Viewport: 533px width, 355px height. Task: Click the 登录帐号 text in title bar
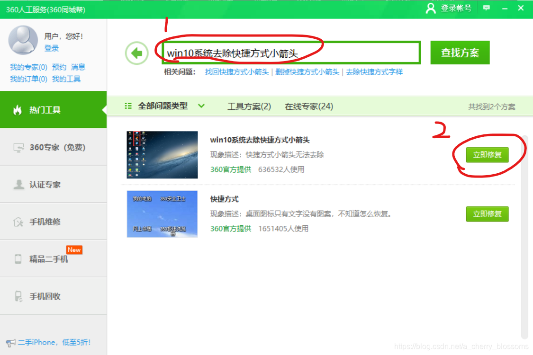click(x=456, y=8)
